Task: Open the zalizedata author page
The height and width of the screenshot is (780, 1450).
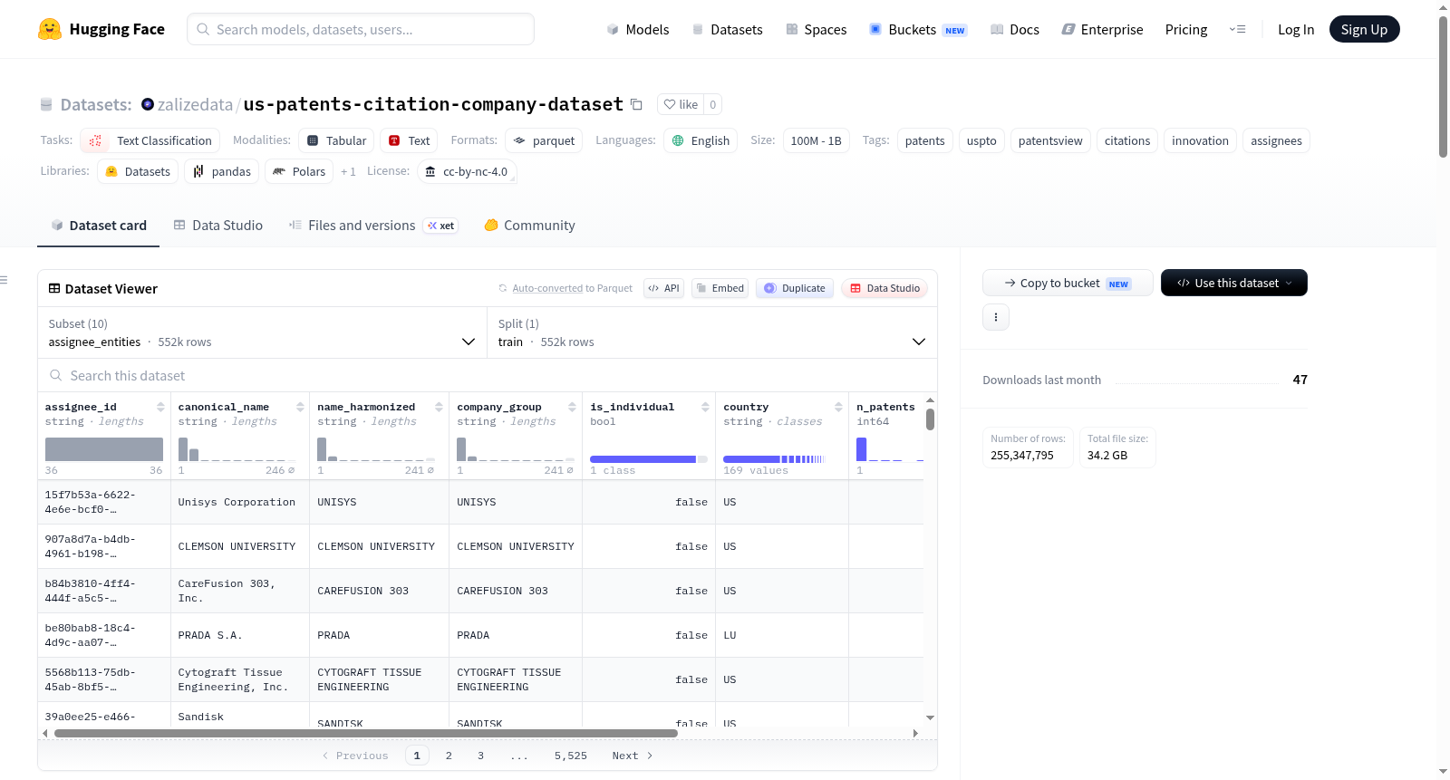Action: coord(195,104)
